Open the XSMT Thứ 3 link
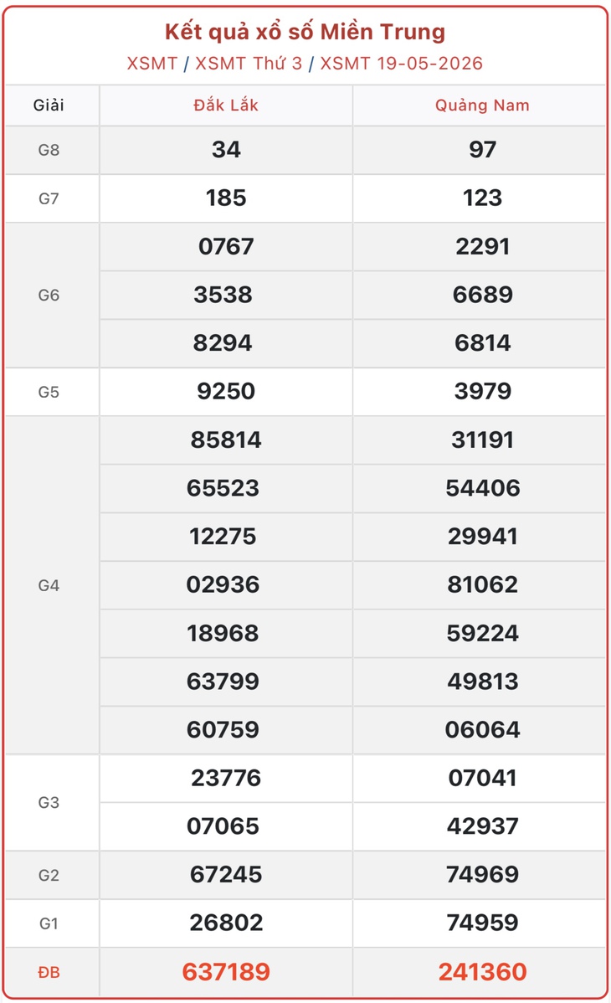This screenshot has height=1003, width=611. tap(249, 64)
